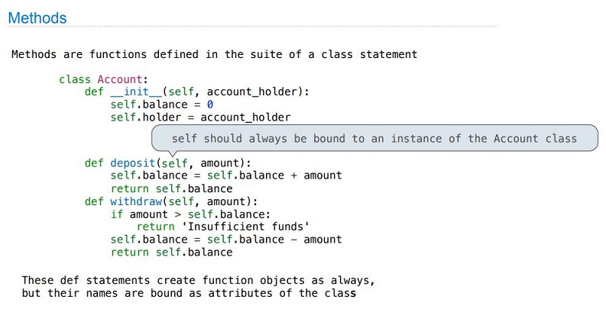Image resolution: width=606 pixels, height=312 pixels.
Task: Click the account_holder parameter in __init__
Action: click(x=252, y=92)
